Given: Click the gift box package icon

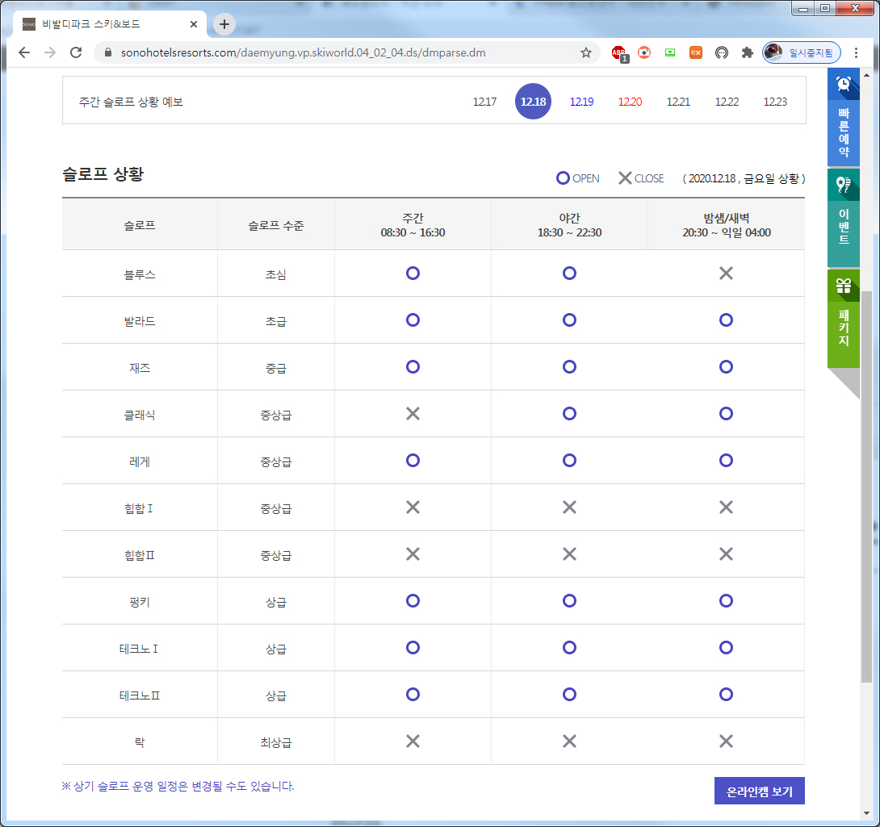Looking at the screenshot, I should click(x=843, y=286).
